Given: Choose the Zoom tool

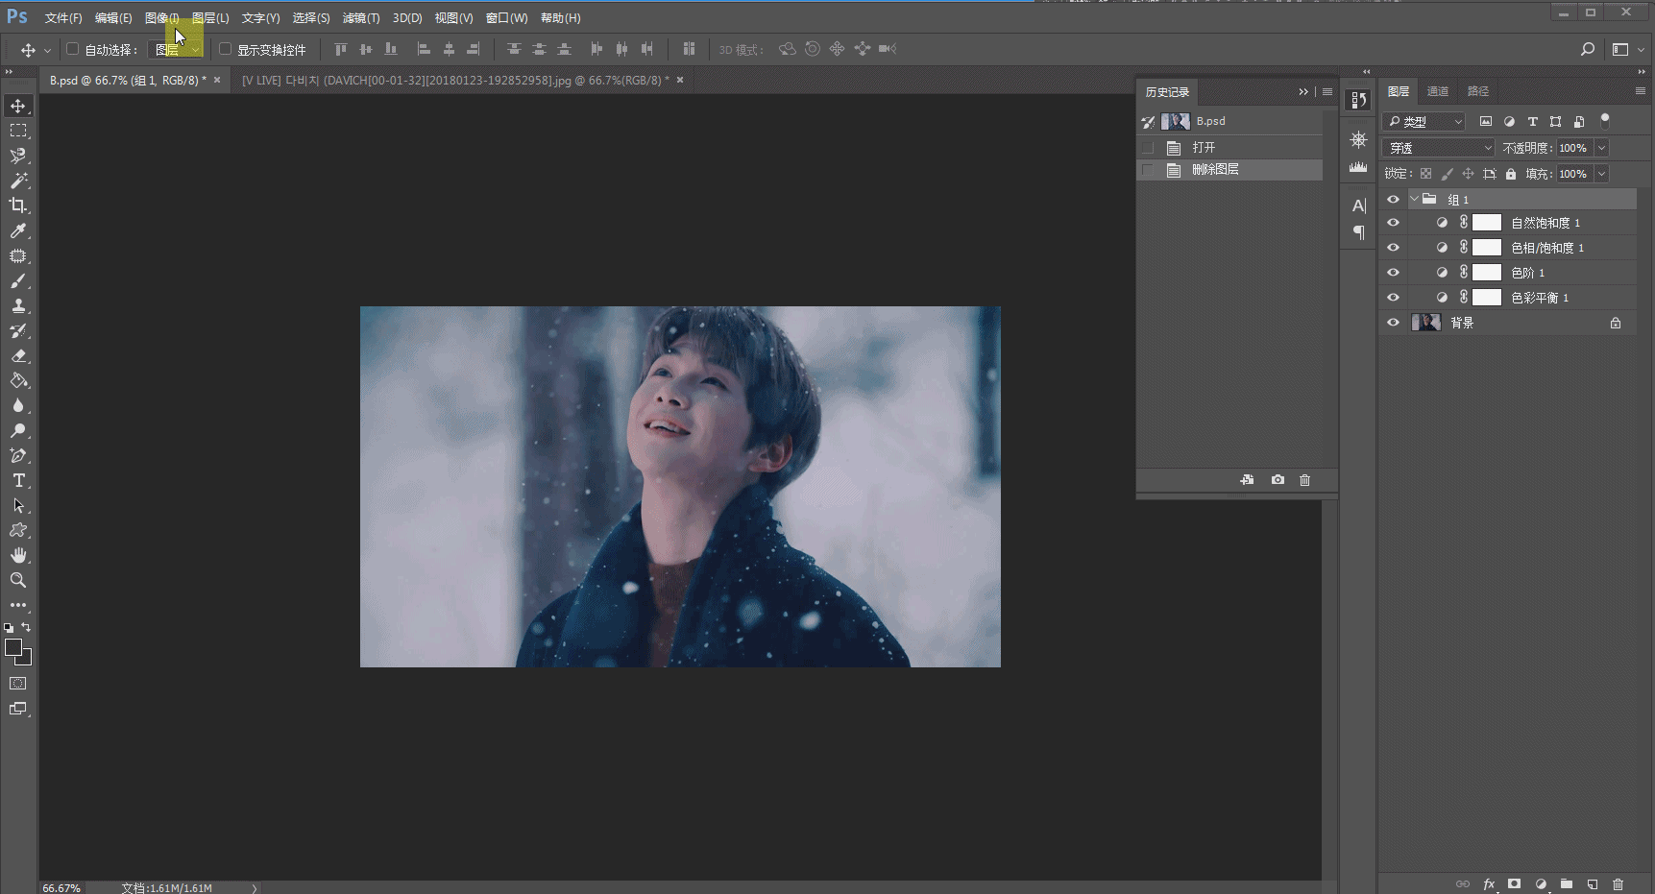Looking at the screenshot, I should pos(18,580).
